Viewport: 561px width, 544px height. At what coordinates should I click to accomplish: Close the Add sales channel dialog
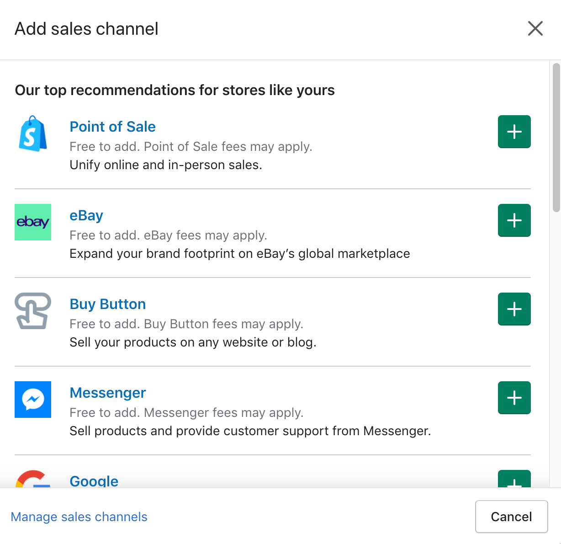(x=535, y=28)
